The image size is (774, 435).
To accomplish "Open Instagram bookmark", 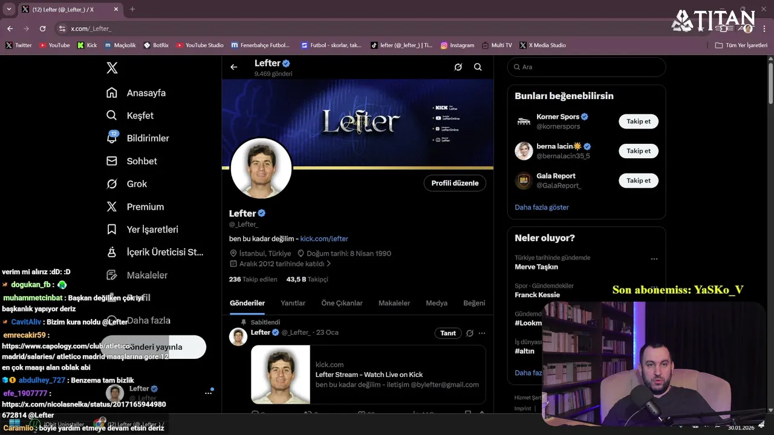I will tap(457, 45).
